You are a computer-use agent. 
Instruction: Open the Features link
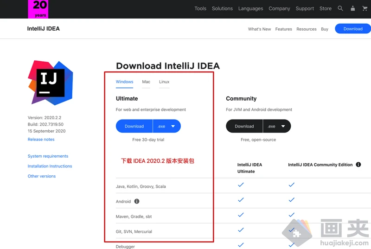[x=283, y=29]
